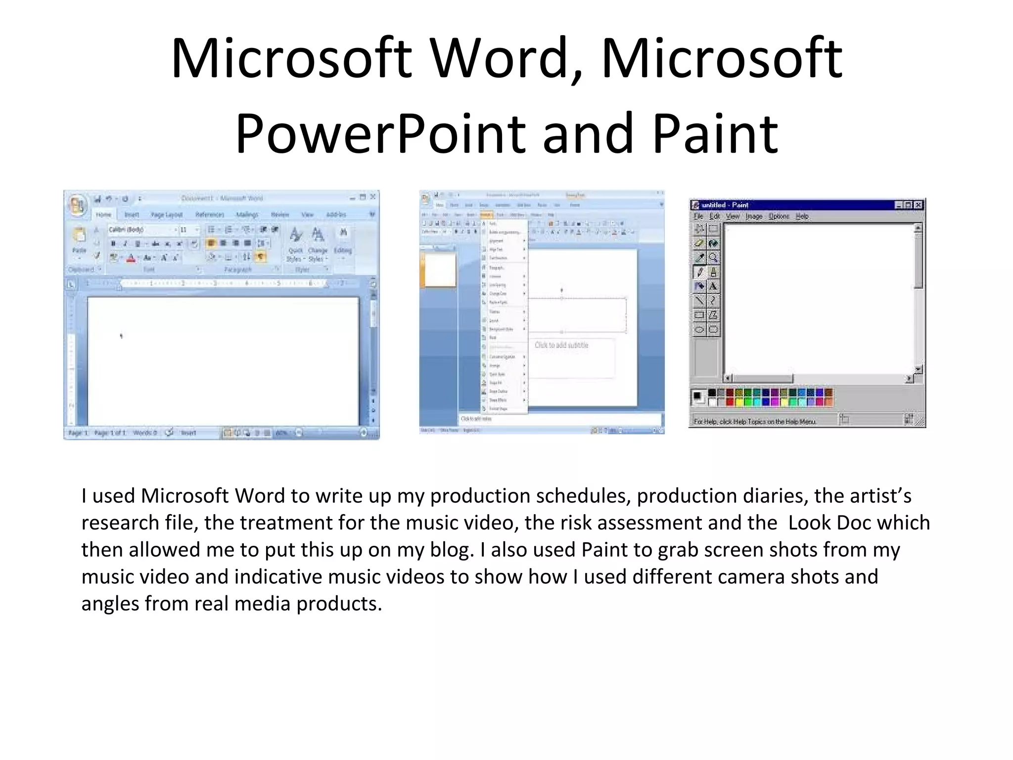Screen dimensions: 1013x760
Task: Click 'Click to add notes' pane in PowerPoint
Action: (x=560, y=419)
